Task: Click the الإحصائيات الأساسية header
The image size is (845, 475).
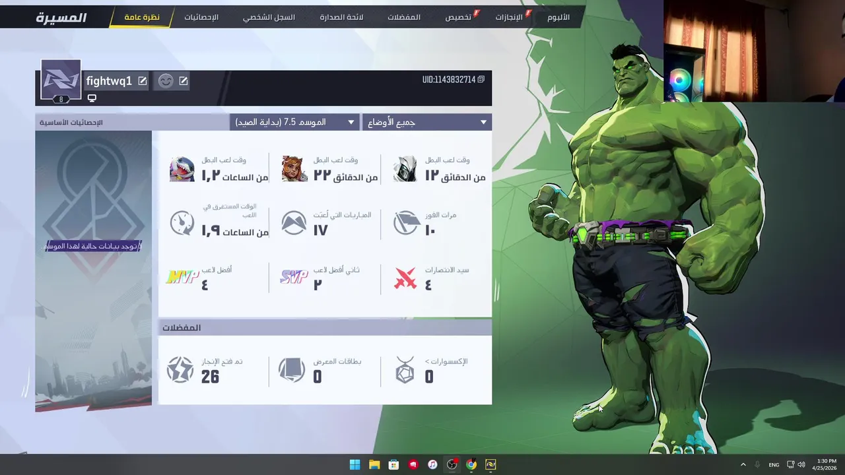Action: (71, 123)
